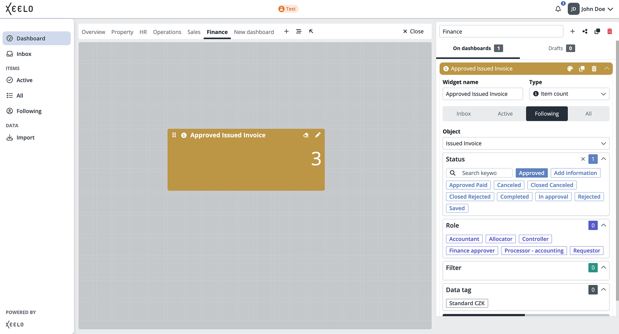Open the widget color palette icon
The height and width of the screenshot is (334, 619).
click(570, 69)
